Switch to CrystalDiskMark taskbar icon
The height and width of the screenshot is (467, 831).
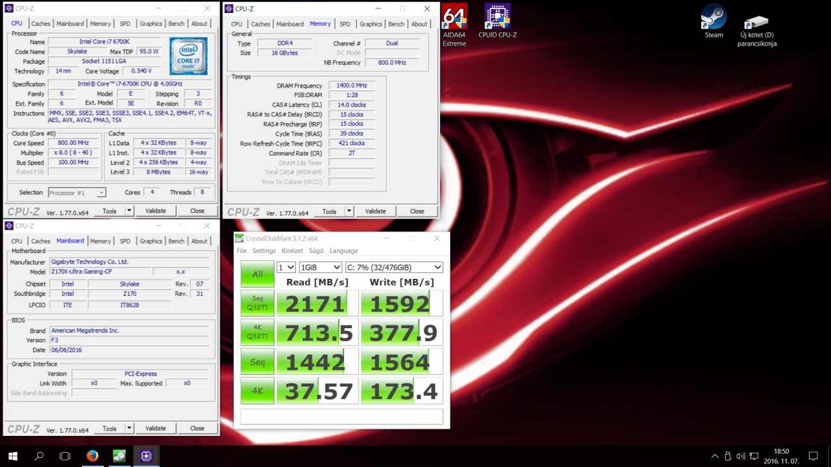click(x=119, y=456)
